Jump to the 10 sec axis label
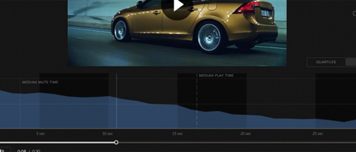Viewport: 356px width, 152px height. coord(107,134)
